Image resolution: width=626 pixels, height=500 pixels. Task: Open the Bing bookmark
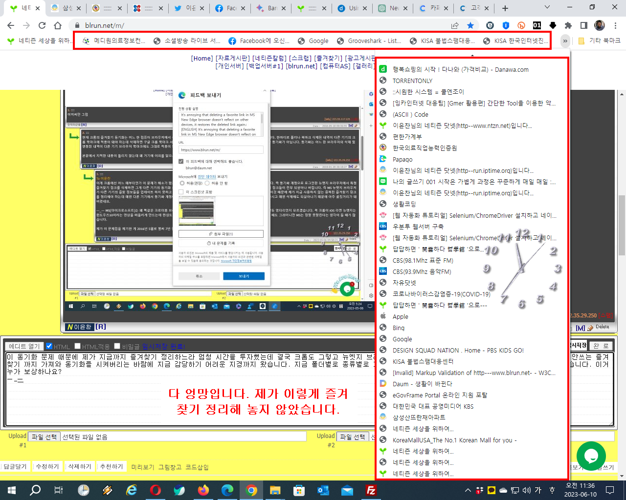pos(399,328)
